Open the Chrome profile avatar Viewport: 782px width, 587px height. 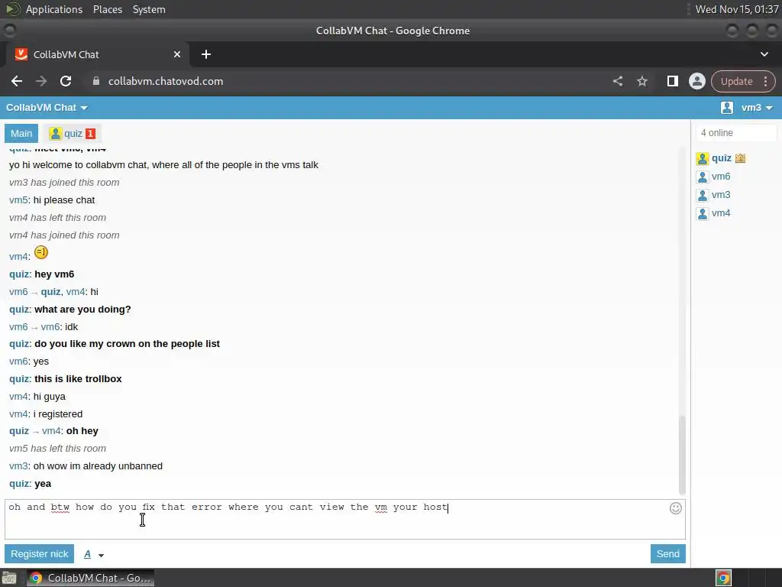(696, 81)
